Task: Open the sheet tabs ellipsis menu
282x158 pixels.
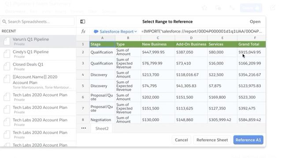Action: coord(84,128)
